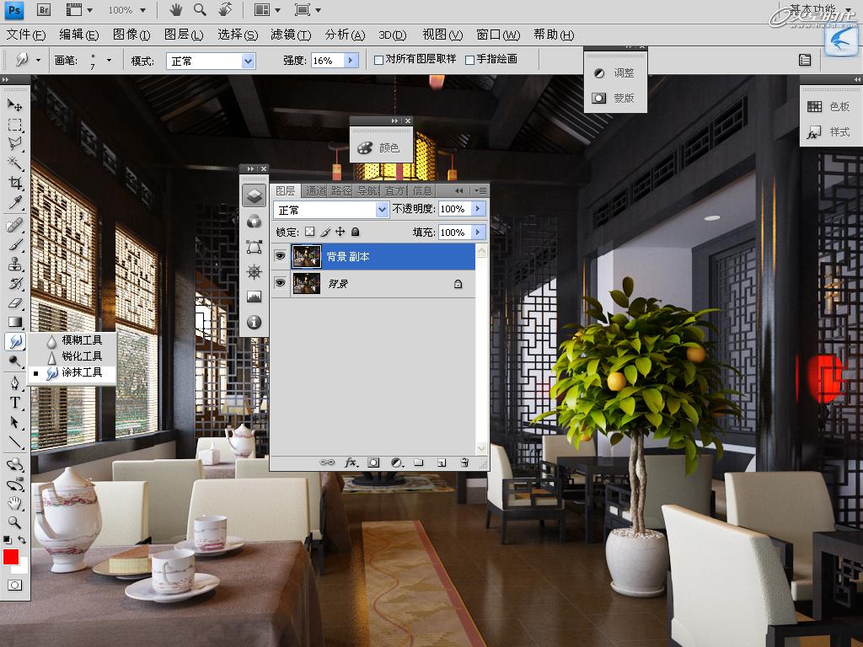Switch to the 通道 tab
863x647 pixels.
pyautogui.click(x=315, y=191)
